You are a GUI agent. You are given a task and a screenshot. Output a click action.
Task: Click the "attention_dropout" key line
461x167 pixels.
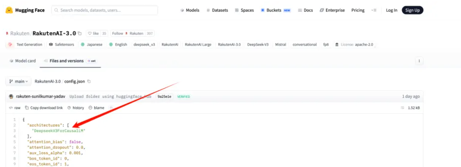[x=56, y=147]
